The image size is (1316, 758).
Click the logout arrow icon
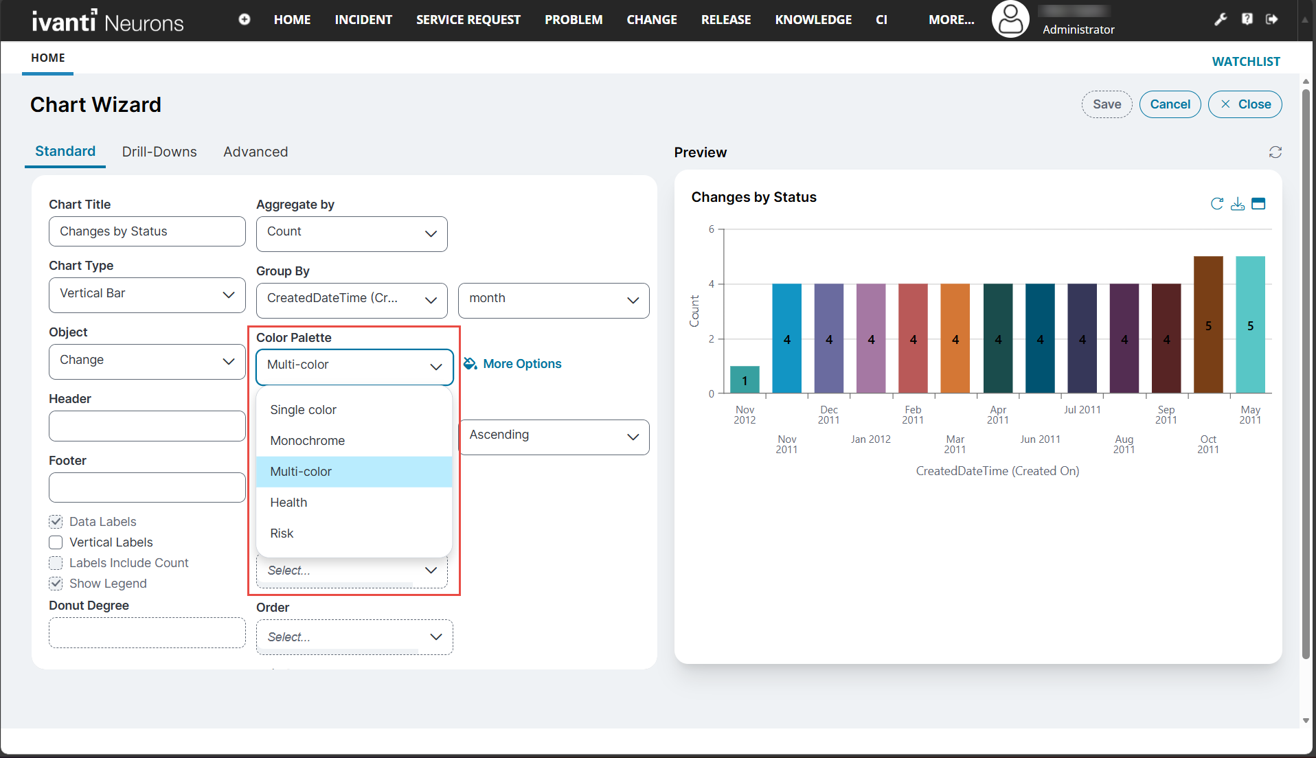click(x=1272, y=19)
